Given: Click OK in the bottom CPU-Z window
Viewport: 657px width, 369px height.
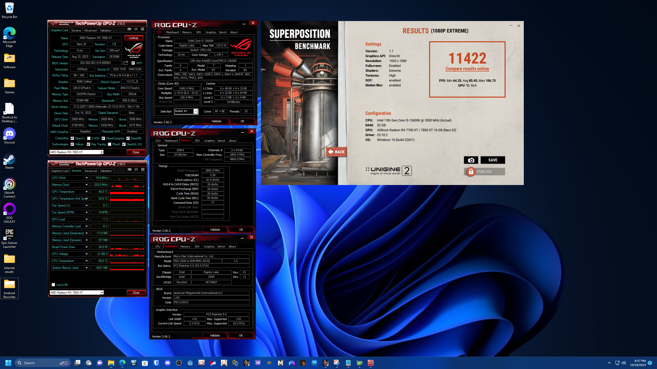Looking at the screenshot, I should tap(241, 335).
